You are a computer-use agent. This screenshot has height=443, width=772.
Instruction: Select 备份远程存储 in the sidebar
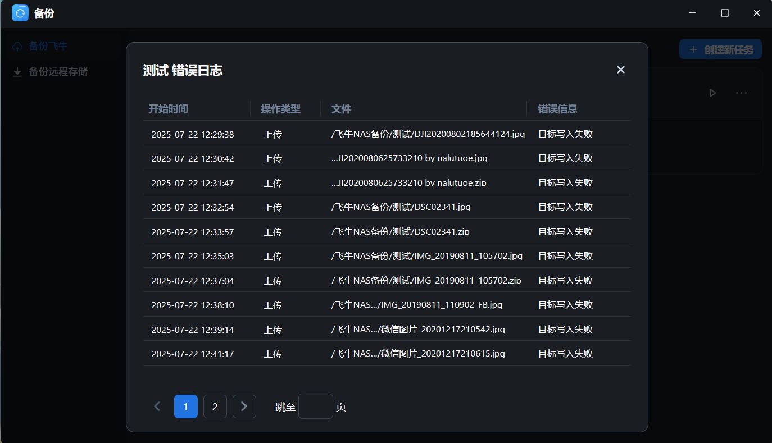(x=62, y=72)
